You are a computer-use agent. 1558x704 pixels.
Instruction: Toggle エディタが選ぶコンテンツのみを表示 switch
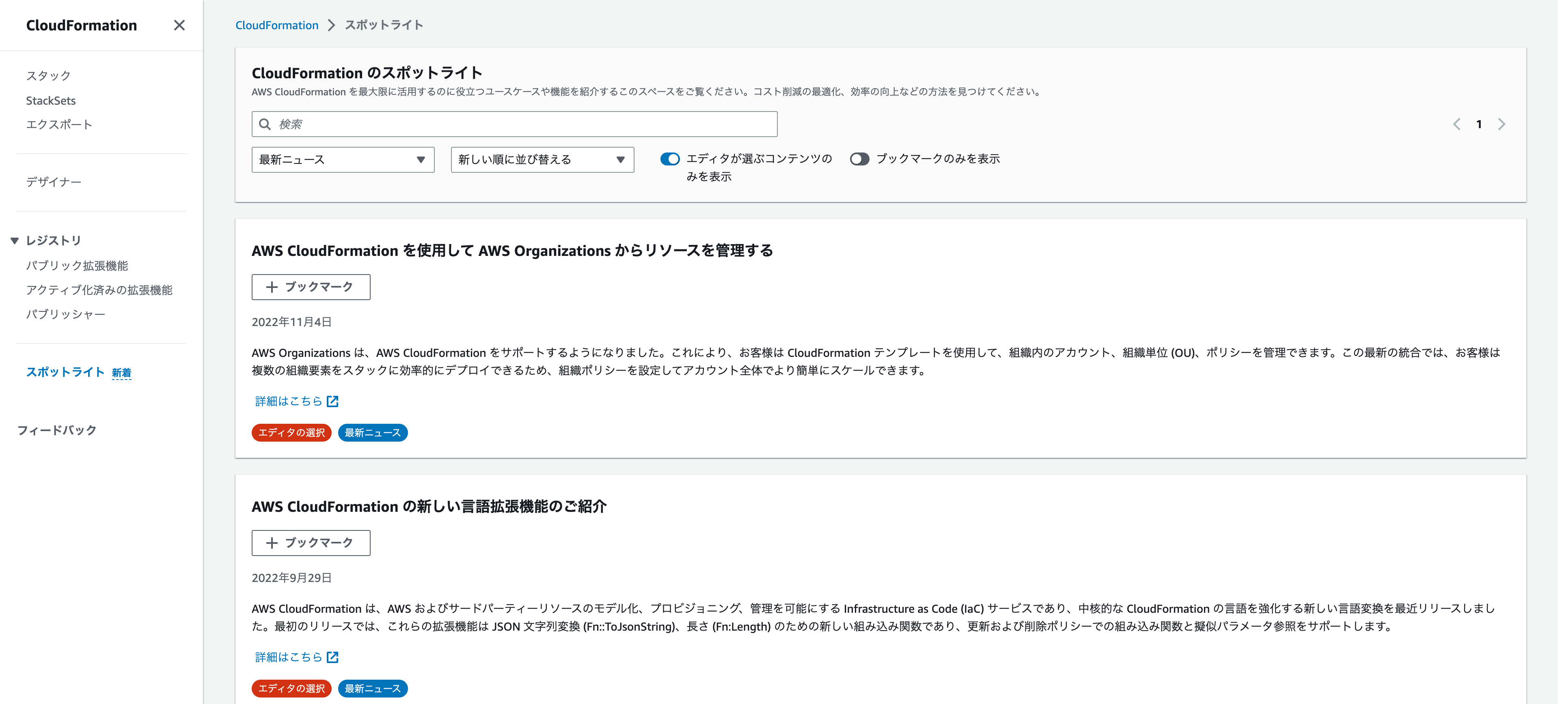point(669,159)
